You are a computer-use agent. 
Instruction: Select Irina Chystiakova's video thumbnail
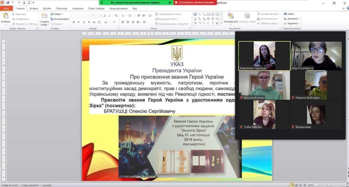pos(316,56)
